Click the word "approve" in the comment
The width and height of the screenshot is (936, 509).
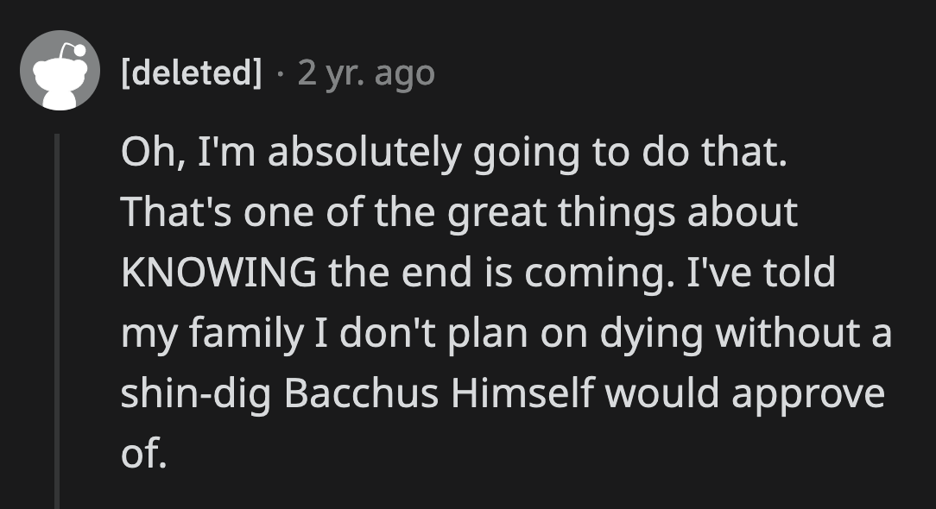(811, 393)
